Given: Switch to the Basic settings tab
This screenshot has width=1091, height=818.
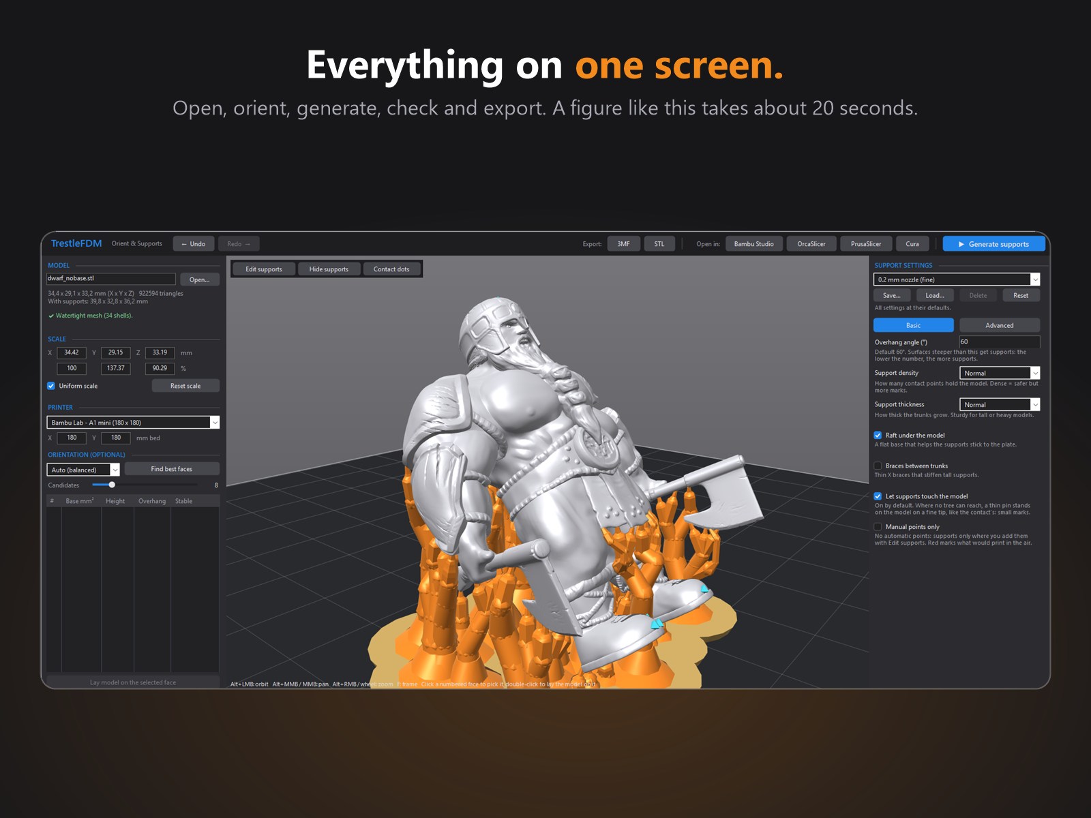Looking at the screenshot, I should (x=914, y=325).
